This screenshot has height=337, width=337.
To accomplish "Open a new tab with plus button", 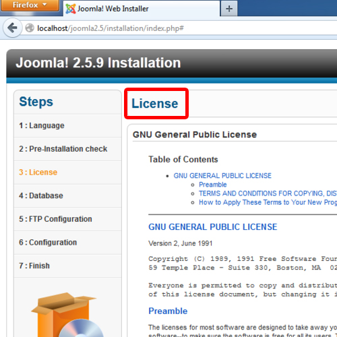I will point(229,9).
